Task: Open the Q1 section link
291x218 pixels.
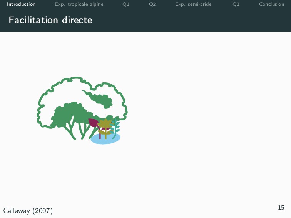Action: pos(126,5)
